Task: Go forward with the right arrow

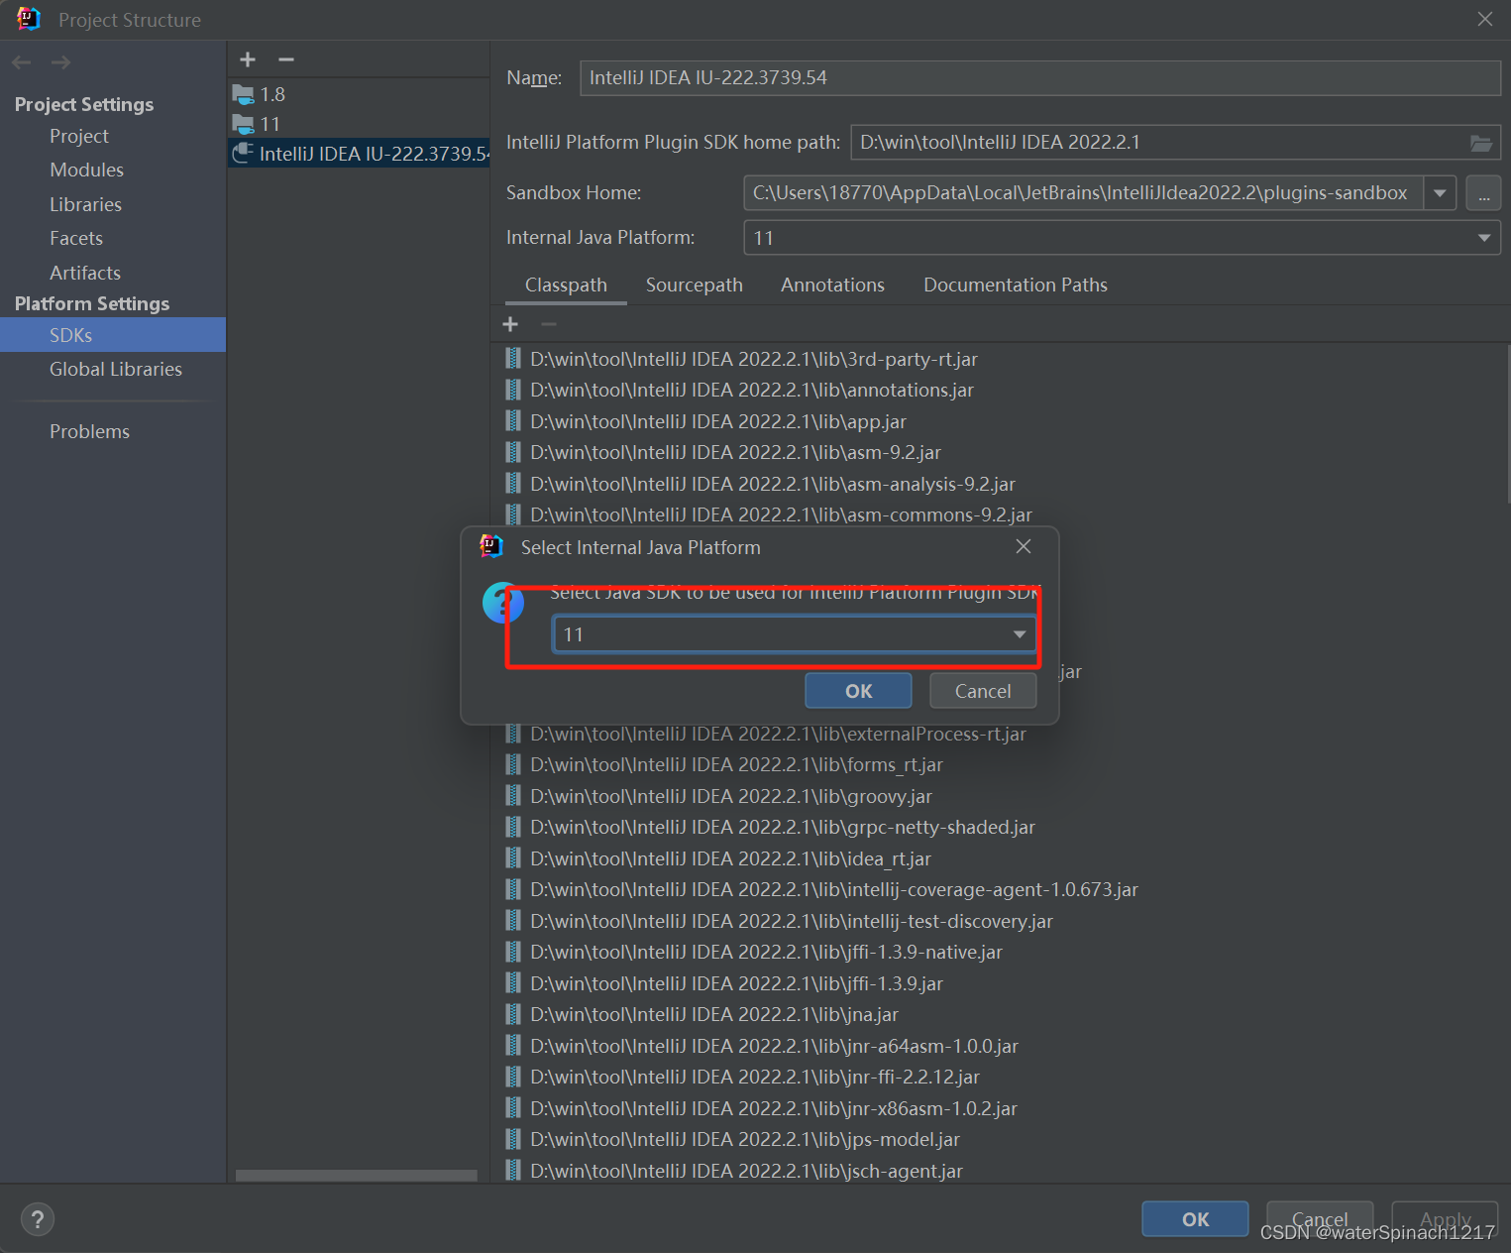Action: 60,62
